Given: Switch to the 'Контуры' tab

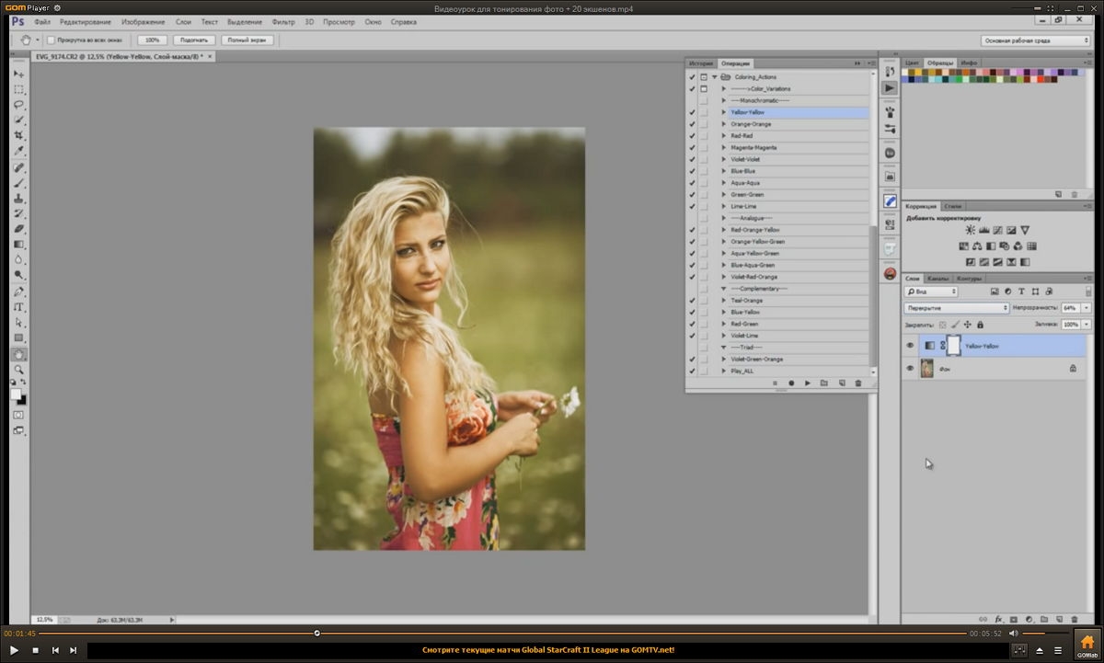Looking at the screenshot, I should tap(969, 278).
